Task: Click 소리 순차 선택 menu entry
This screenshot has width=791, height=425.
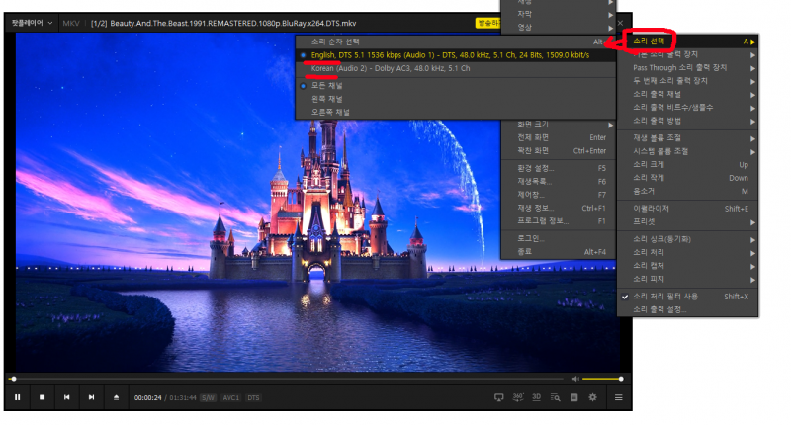Action: pos(455,42)
